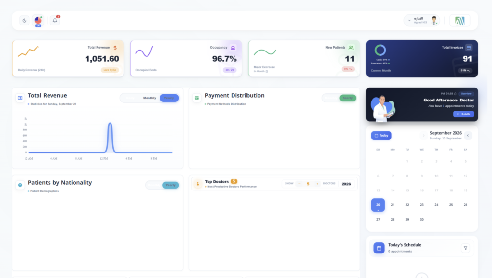This screenshot has height=278, width=492.
Task: Open the schedule filter funnel icon
Action: [465, 248]
